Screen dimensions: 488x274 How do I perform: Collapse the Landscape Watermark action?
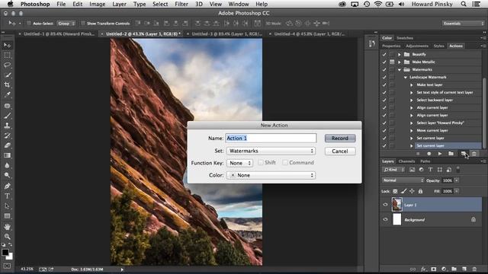[x=405, y=78]
